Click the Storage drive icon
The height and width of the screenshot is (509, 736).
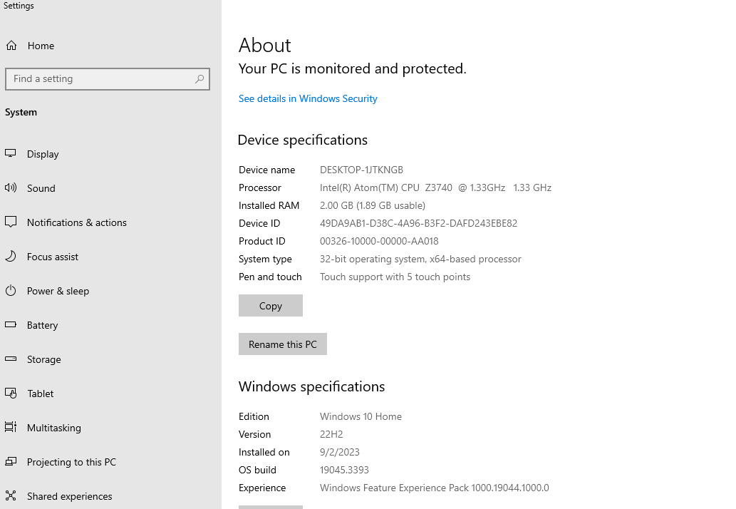11,359
